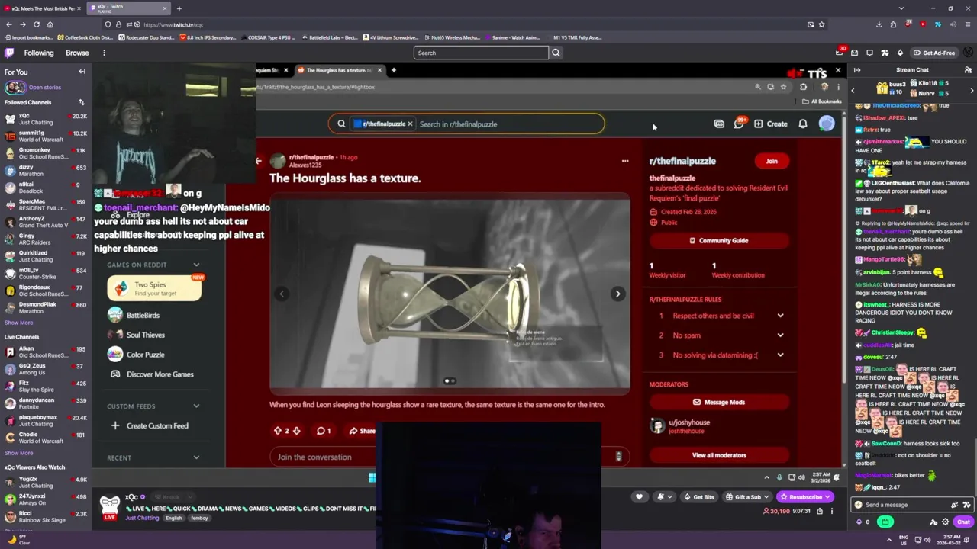
Task: Open the Bits diamond icon in top nav
Action: coord(900,53)
